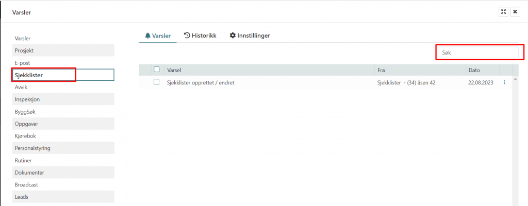The image size is (528, 206).
Task: Open Kjørebok notification category
Action: coord(25,136)
